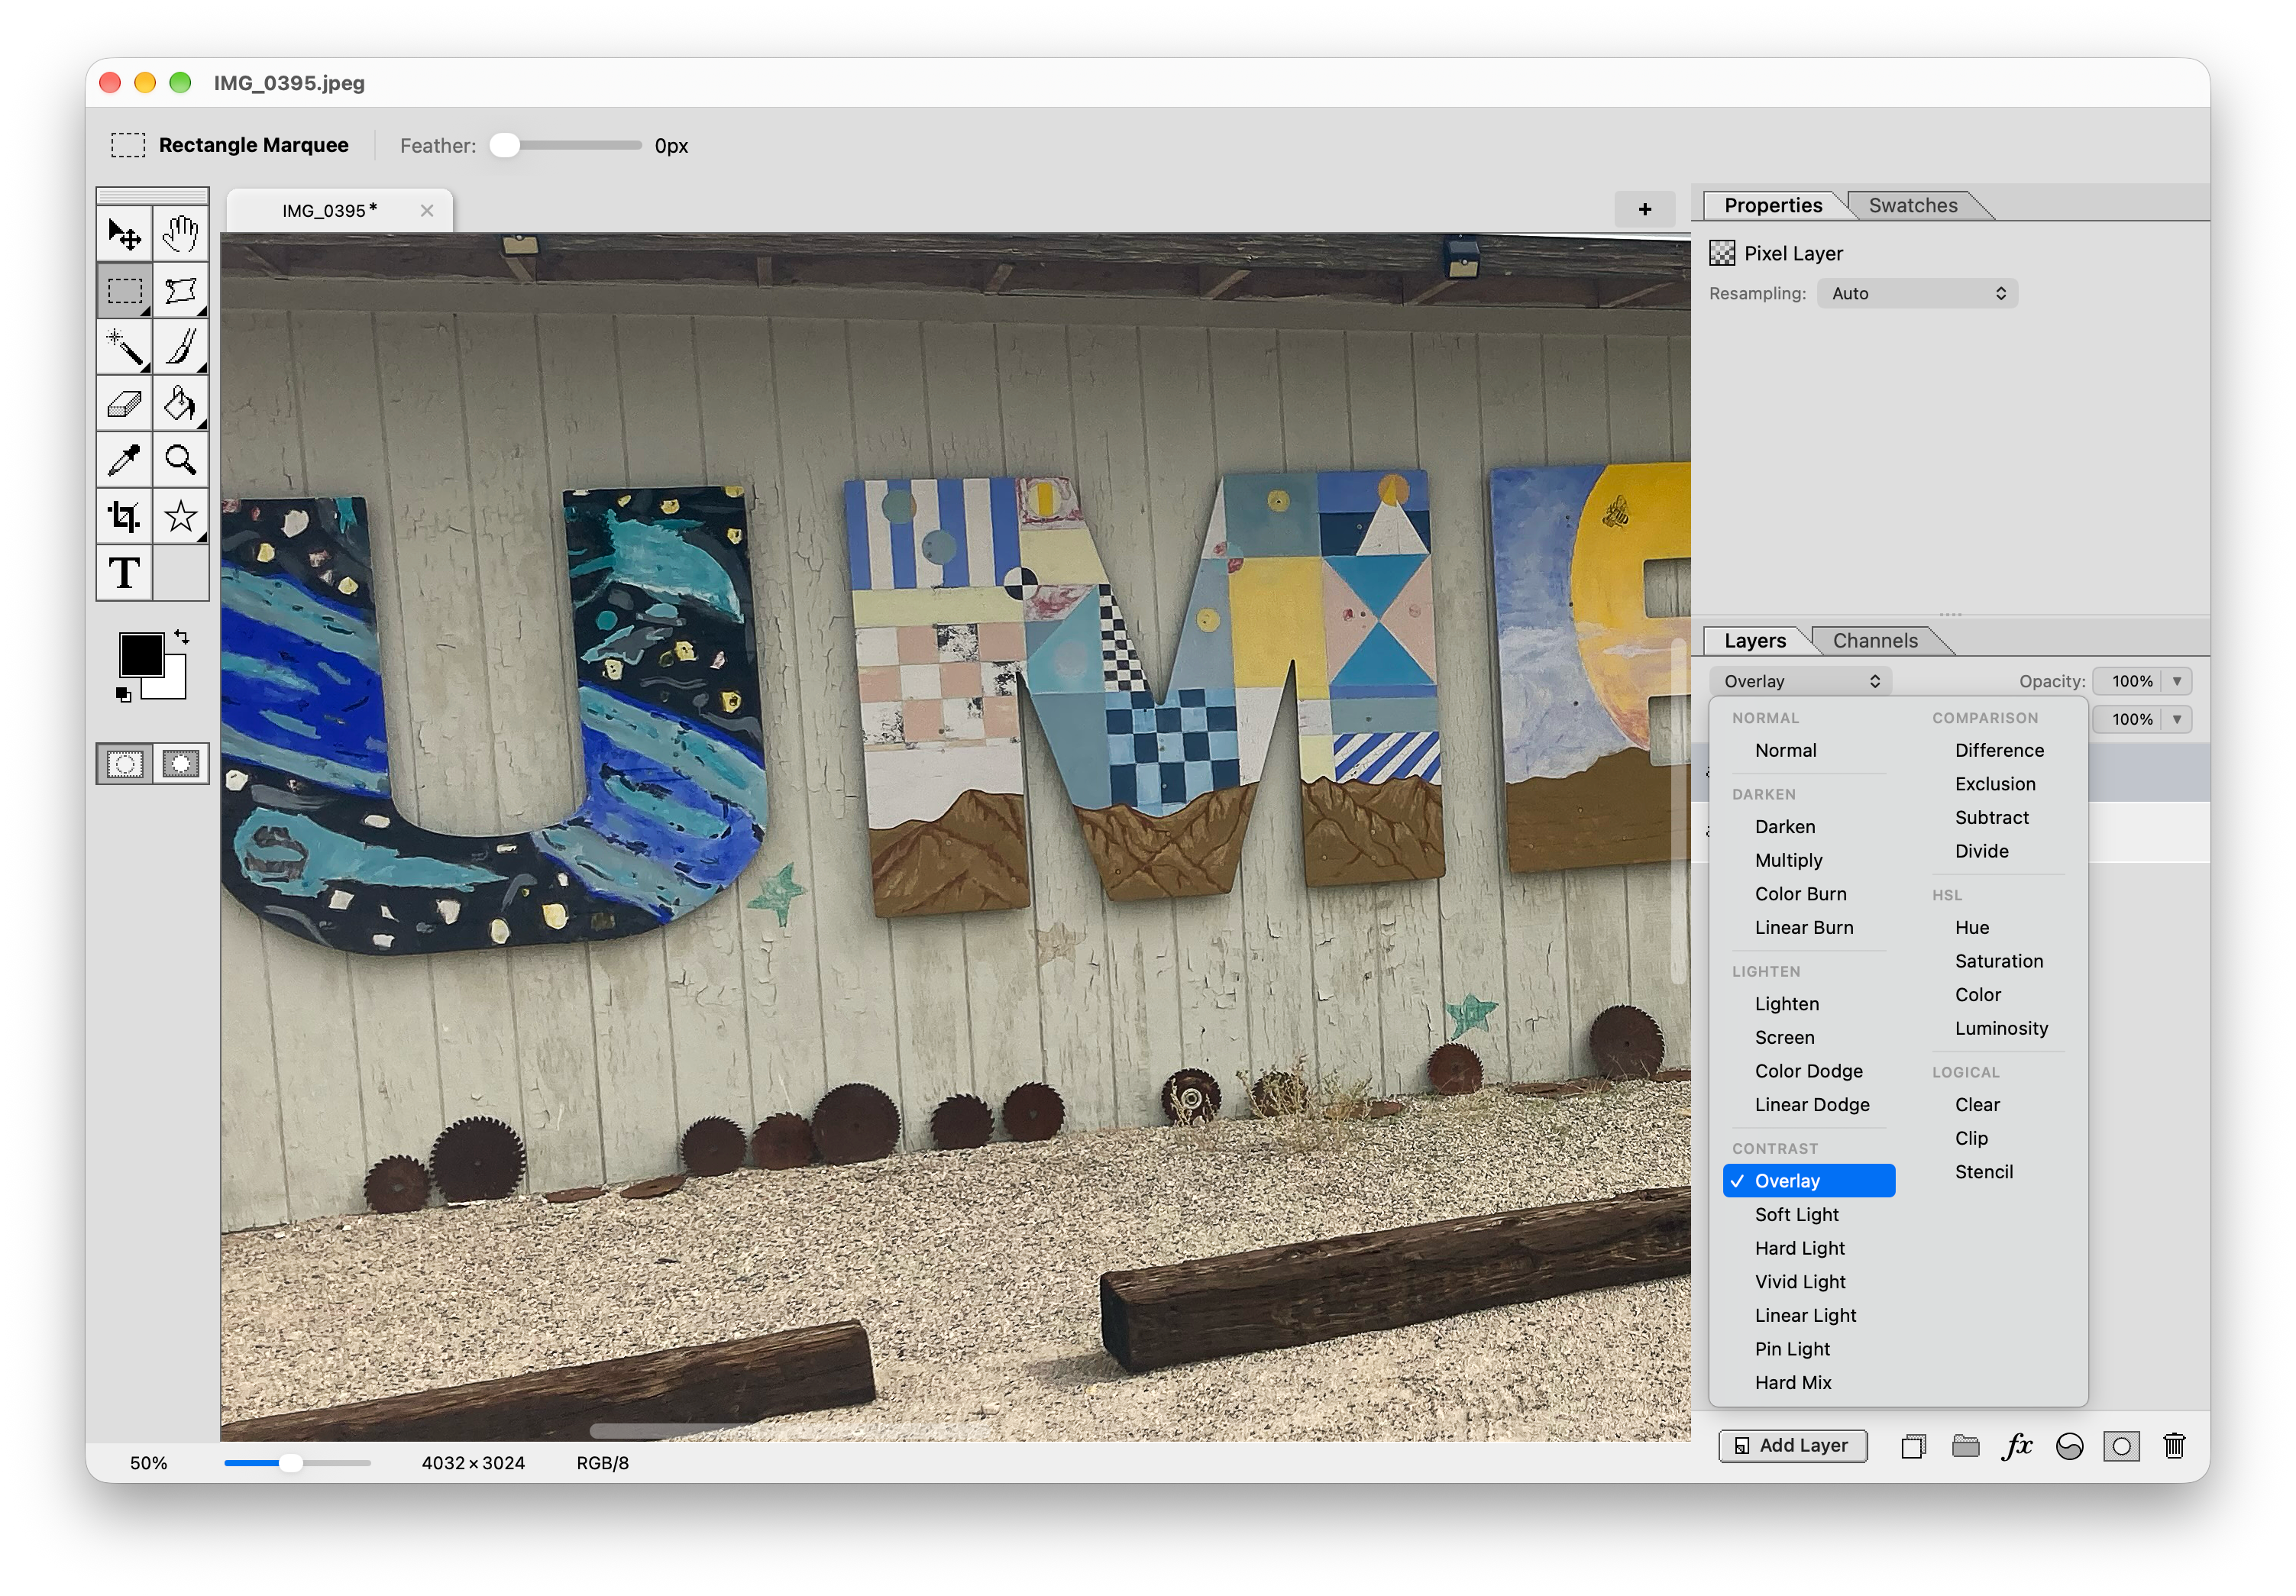
Task: Click the layer effects fx icon
Action: click(2017, 1446)
